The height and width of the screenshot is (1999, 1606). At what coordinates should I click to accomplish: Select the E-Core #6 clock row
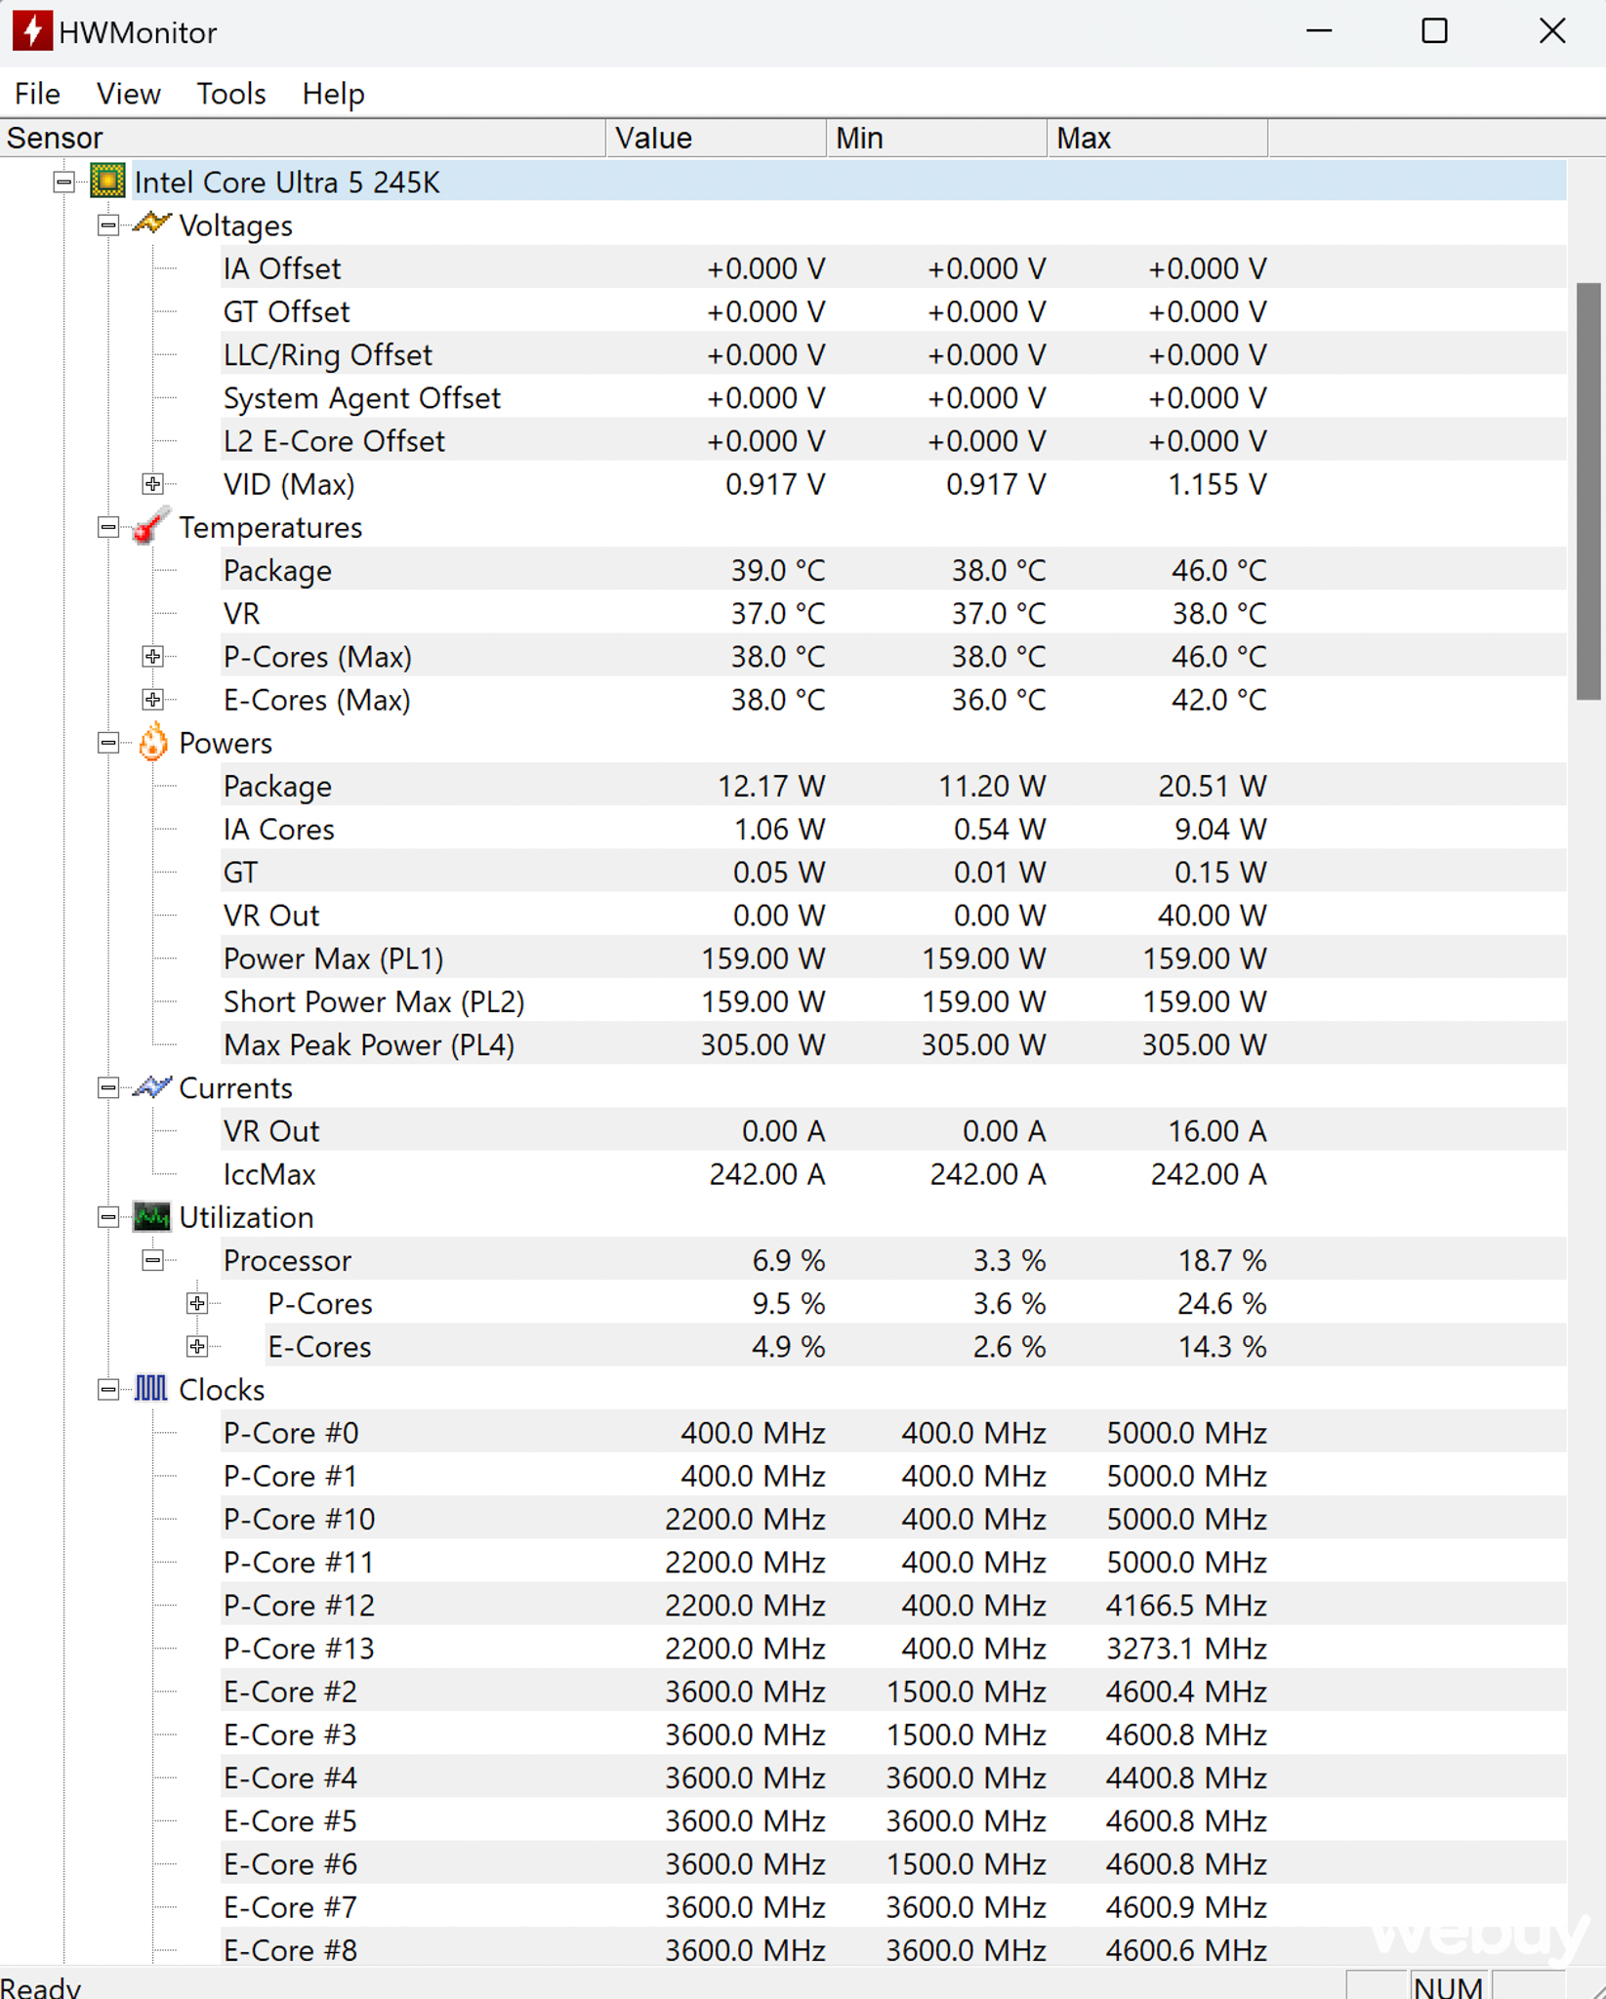point(893,1863)
